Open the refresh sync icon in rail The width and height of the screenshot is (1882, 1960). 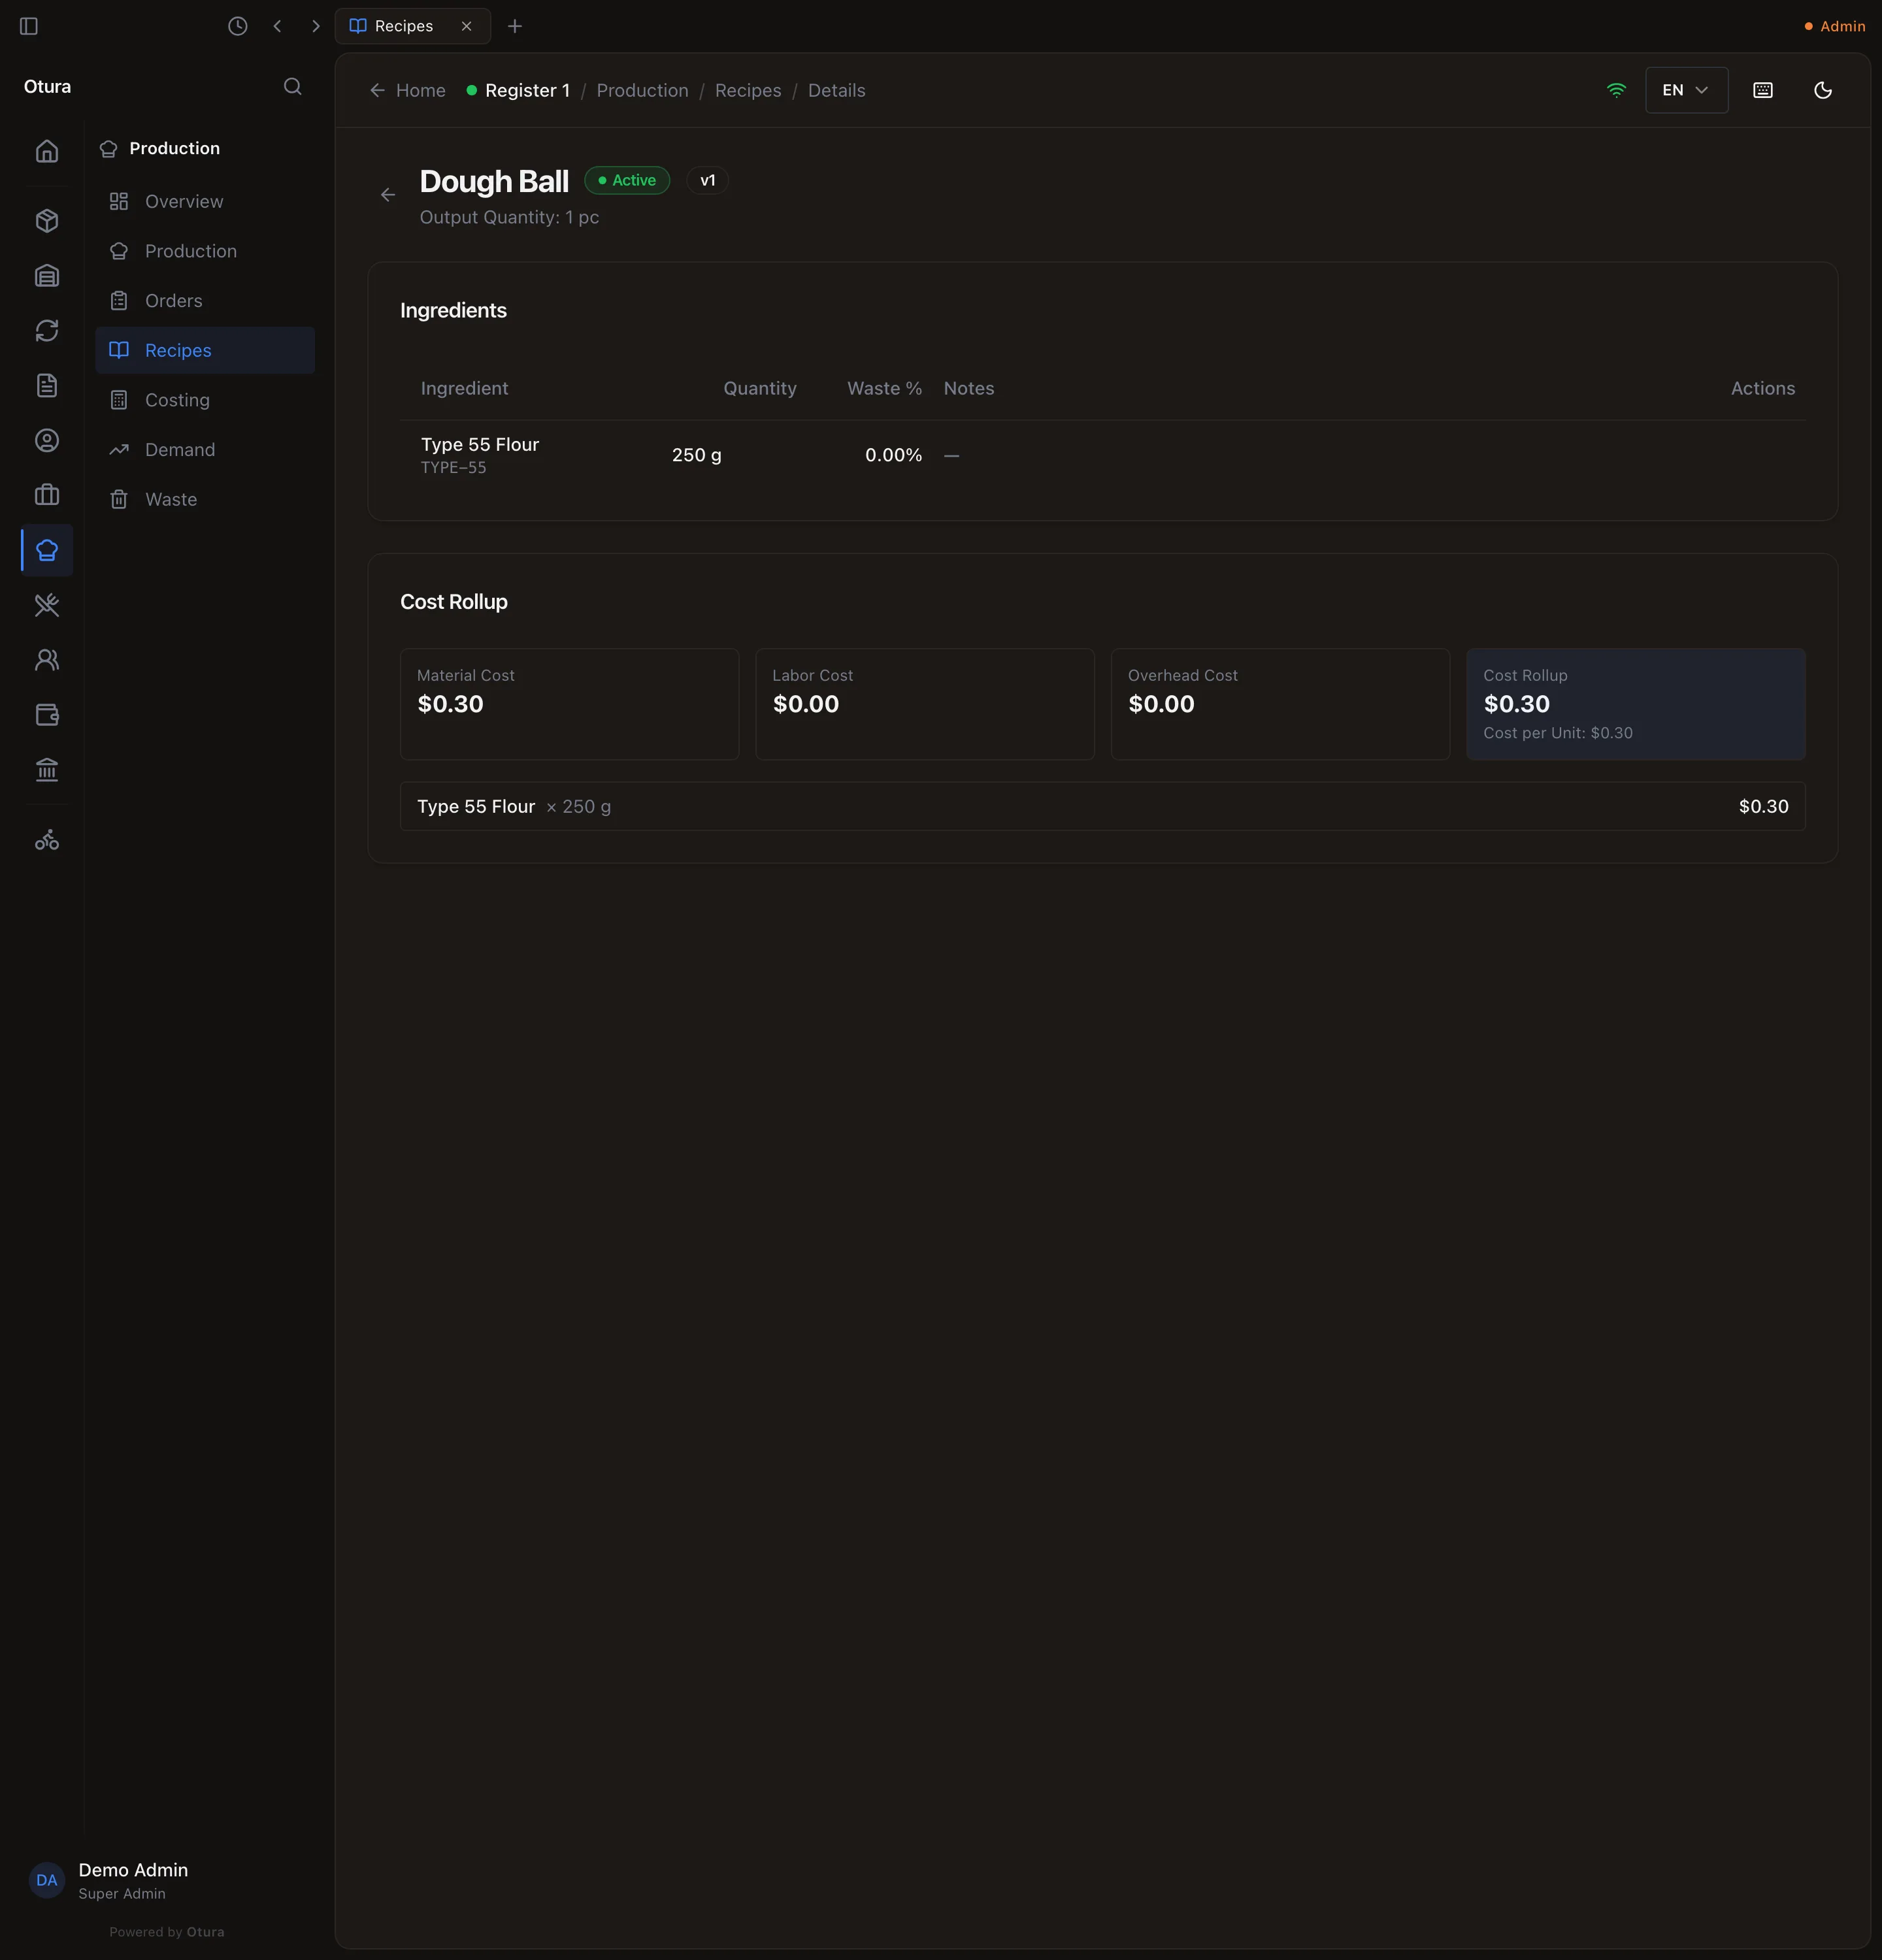pyautogui.click(x=47, y=331)
